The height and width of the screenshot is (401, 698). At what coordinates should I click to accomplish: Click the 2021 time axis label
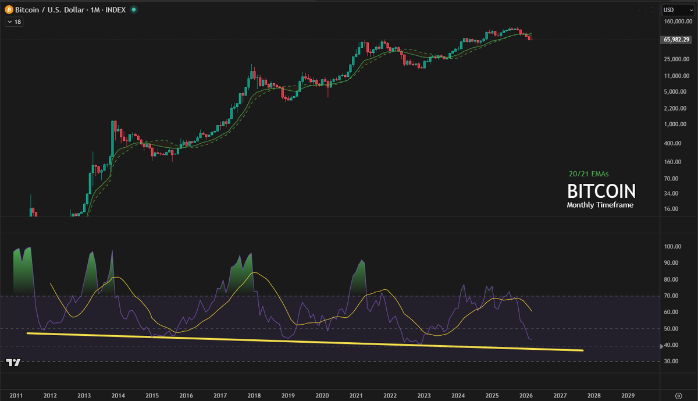point(356,395)
